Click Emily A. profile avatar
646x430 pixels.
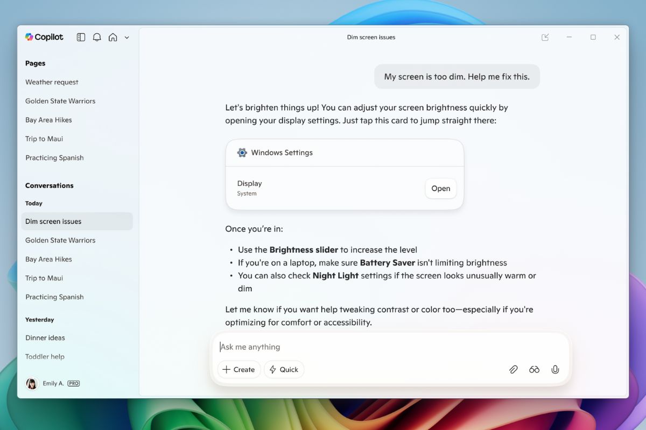coord(32,383)
